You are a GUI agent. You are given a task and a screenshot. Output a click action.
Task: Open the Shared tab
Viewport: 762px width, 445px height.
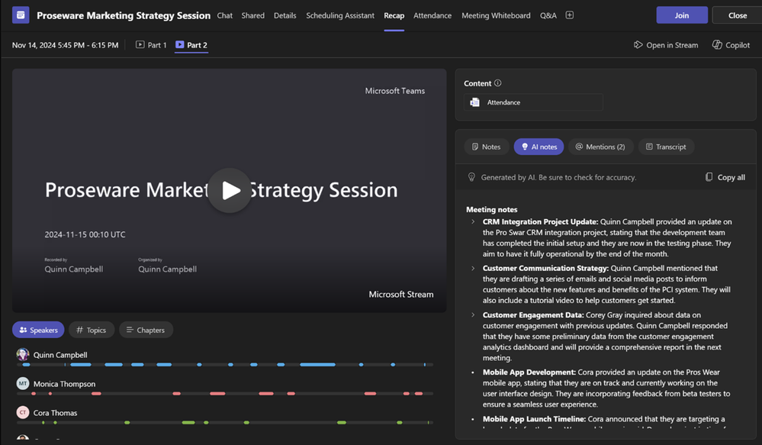point(252,15)
